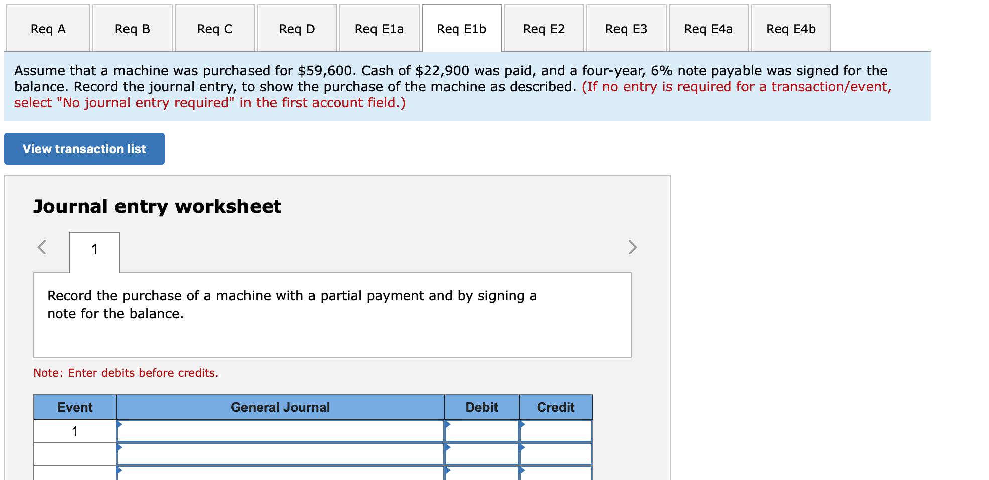Viewport: 989px width, 480px height.
Task: Advance to next entry with right chevron
Action: [633, 247]
